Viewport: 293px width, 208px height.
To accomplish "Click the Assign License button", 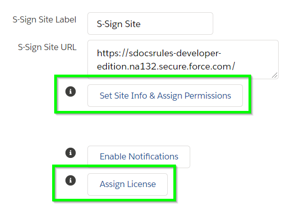I will 128,184.
